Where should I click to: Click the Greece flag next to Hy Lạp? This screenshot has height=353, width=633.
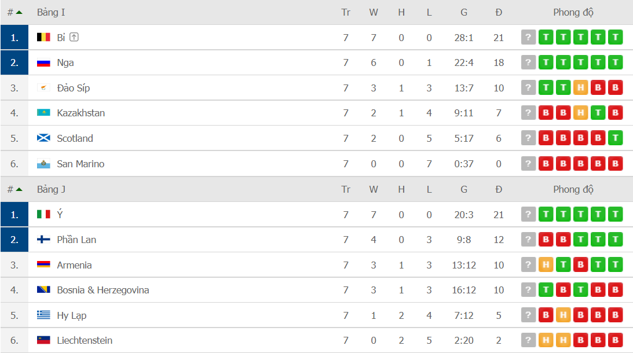pos(43,315)
